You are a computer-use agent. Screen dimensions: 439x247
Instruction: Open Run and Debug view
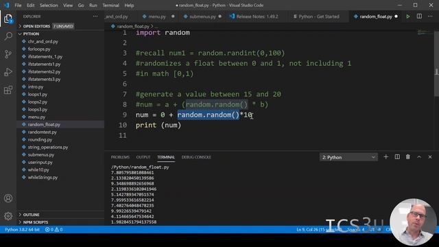(8, 72)
